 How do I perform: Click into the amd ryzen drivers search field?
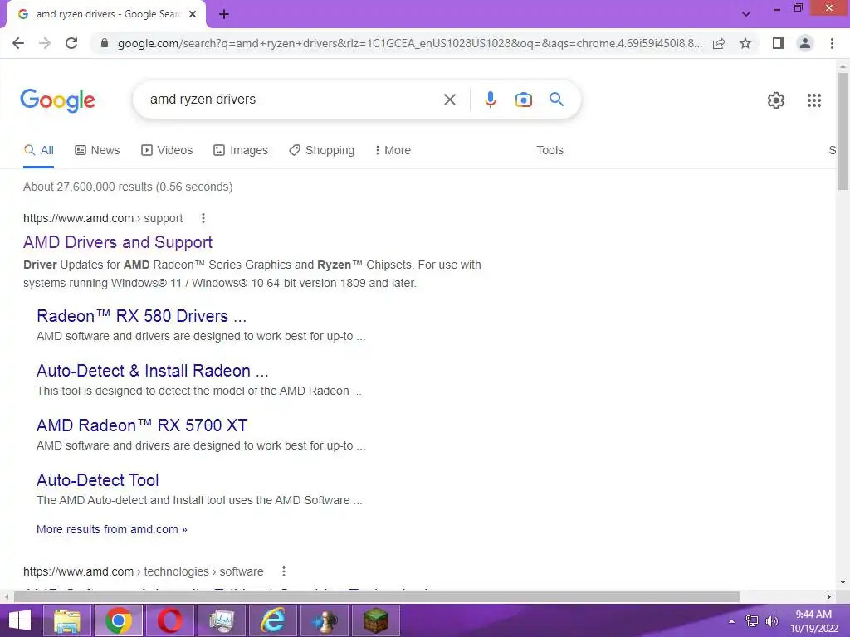(293, 100)
